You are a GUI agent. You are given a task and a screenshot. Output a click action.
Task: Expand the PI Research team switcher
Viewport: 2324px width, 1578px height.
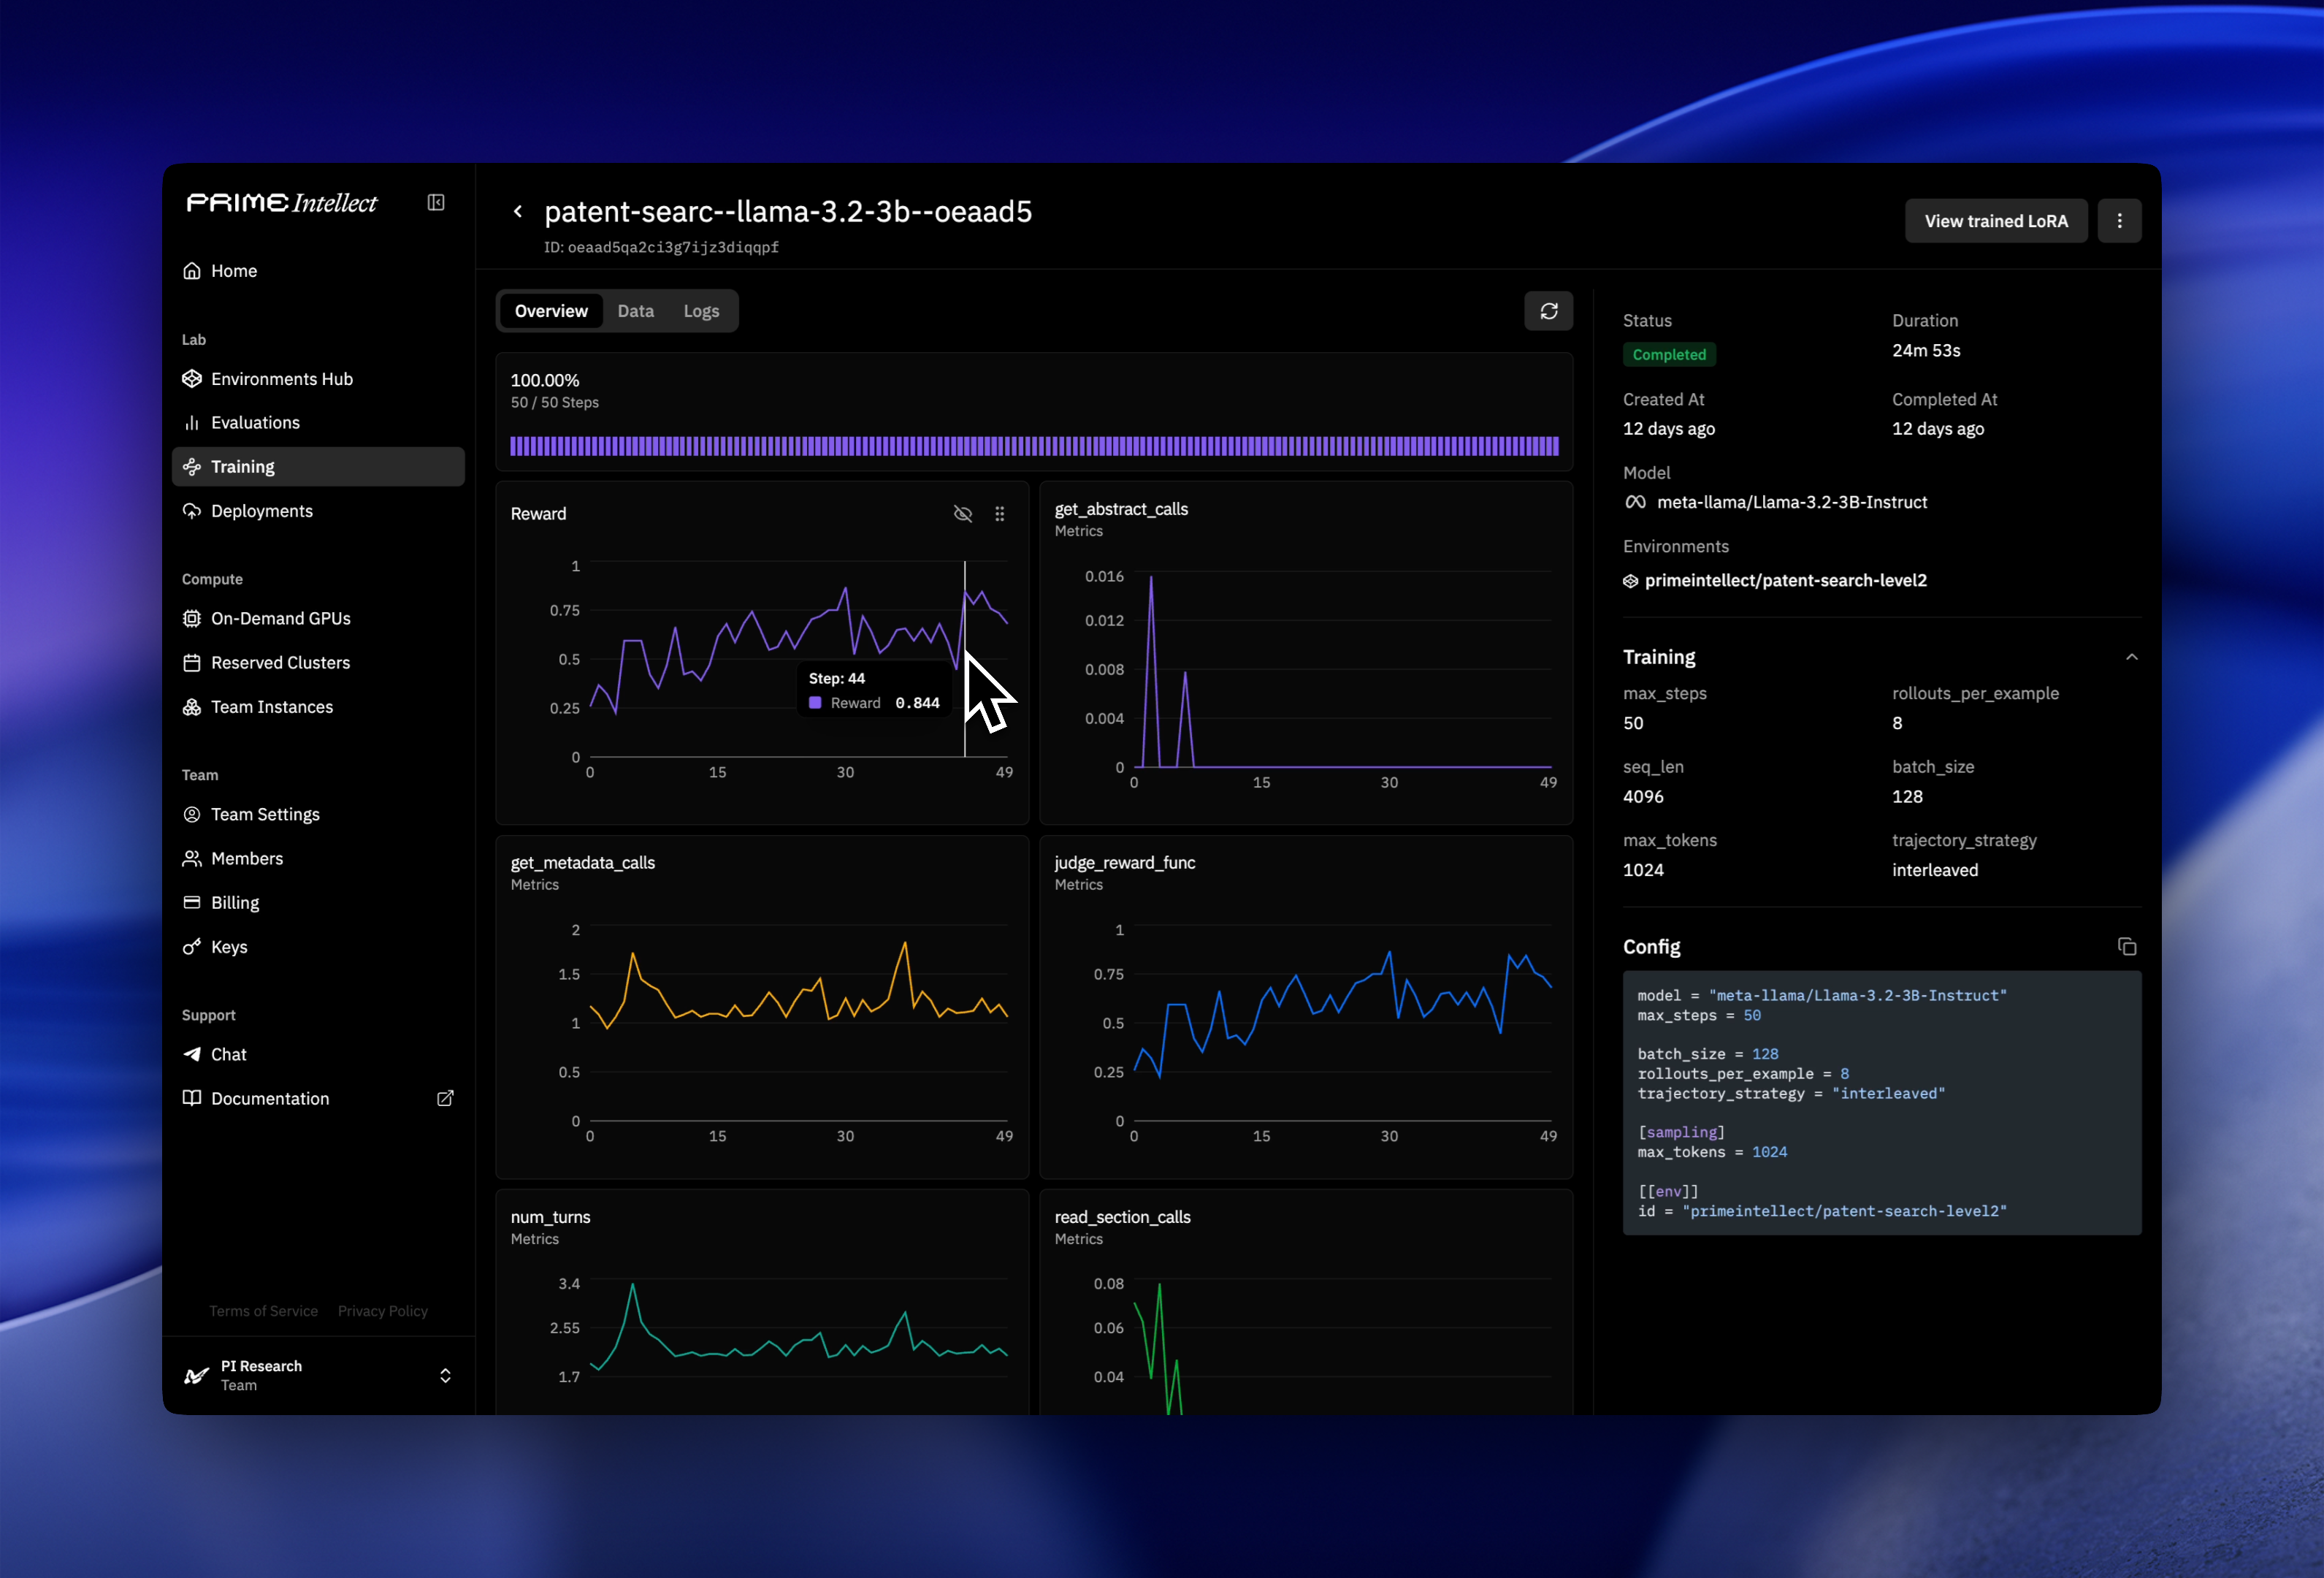coord(446,1375)
